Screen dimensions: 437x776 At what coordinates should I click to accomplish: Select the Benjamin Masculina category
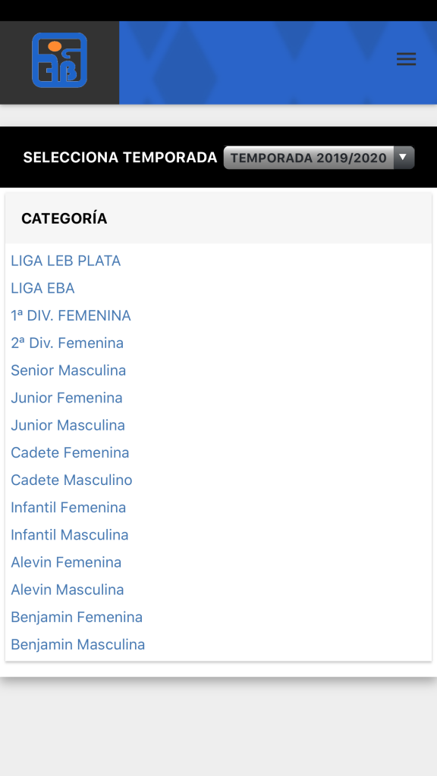[77, 644]
